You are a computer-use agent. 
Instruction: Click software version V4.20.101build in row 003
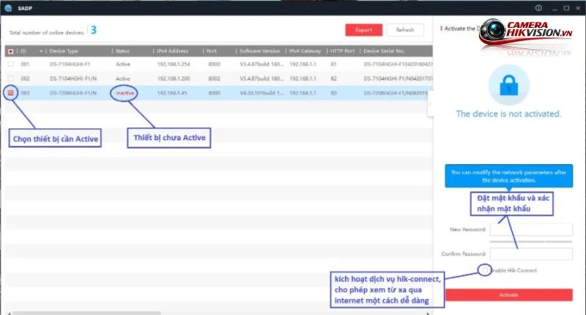coord(262,93)
